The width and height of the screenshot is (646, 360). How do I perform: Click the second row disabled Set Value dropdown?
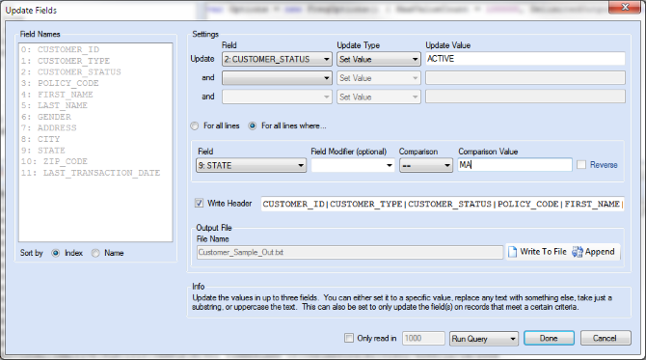(x=379, y=78)
